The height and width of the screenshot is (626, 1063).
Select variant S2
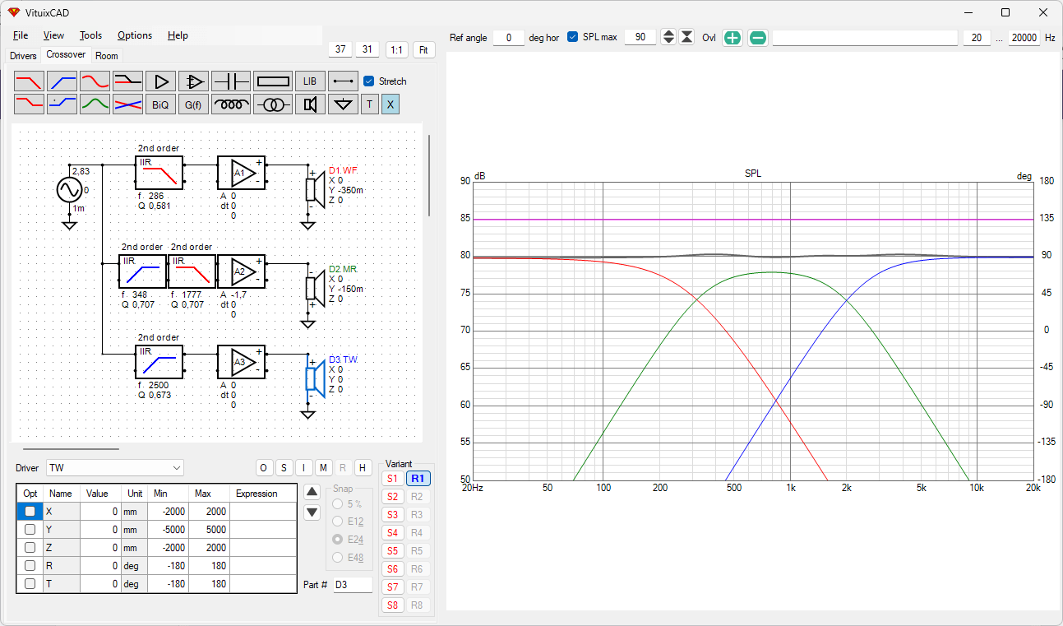coord(392,497)
